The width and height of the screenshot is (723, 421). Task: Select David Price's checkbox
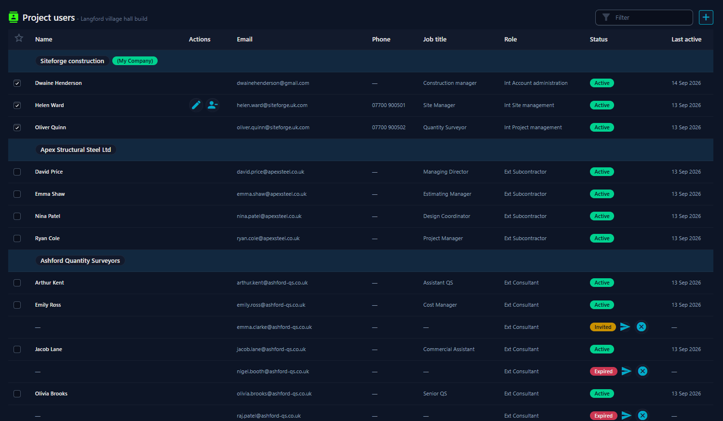[x=17, y=172]
